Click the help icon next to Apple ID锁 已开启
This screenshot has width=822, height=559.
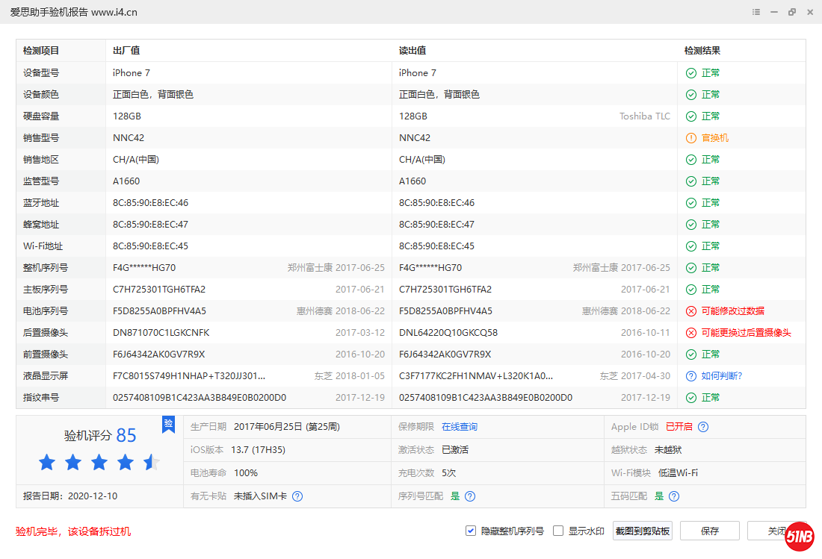(703, 427)
